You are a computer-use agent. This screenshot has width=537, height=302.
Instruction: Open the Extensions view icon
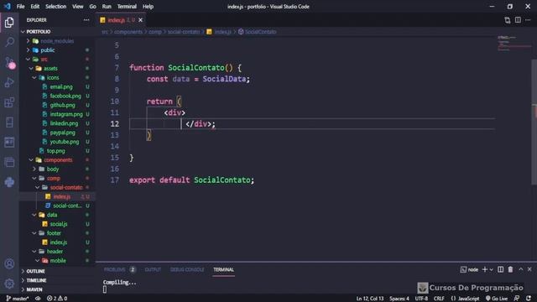pyautogui.click(x=9, y=102)
